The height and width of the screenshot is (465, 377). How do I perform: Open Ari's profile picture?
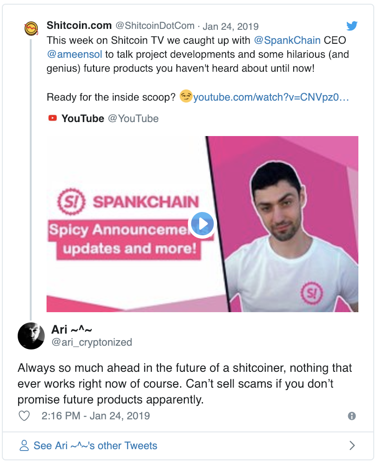click(31, 335)
